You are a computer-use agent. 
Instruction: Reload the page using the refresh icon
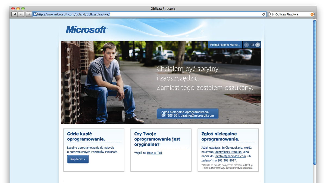263,14
